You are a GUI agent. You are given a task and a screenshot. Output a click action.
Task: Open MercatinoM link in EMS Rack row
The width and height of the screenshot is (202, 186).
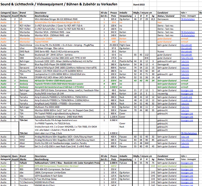coord(186,51)
